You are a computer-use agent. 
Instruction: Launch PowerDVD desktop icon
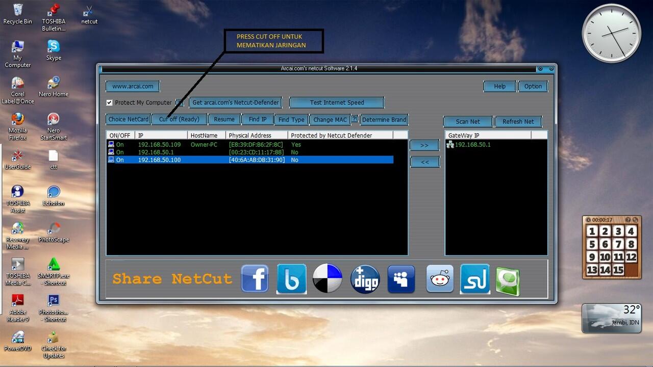coord(18,340)
